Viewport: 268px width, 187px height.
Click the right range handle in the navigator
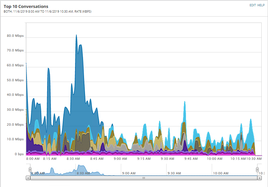point(257,170)
